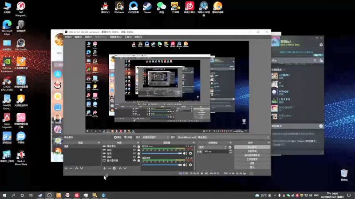Open OBS Studio desktop shortcut
This screenshot has height=199, width=355.
click(x=21, y=45)
